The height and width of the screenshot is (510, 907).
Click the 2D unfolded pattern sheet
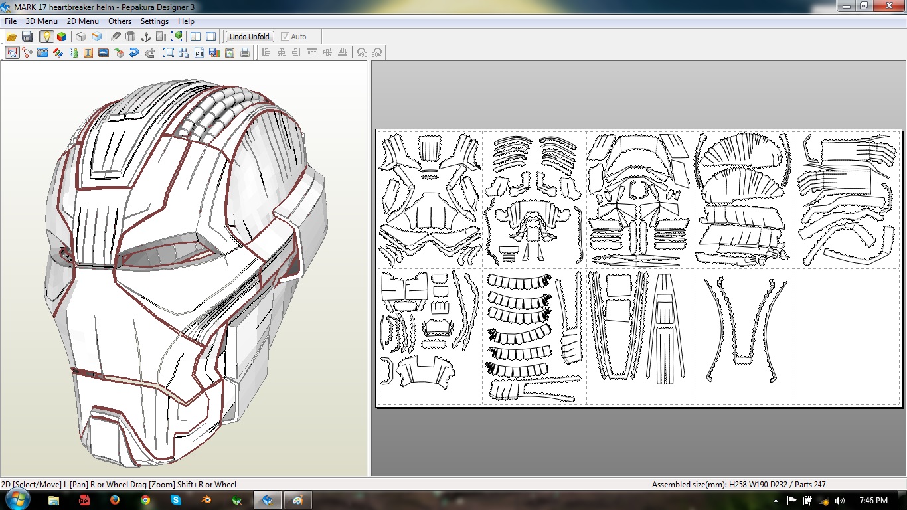pyautogui.click(x=639, y=268)
